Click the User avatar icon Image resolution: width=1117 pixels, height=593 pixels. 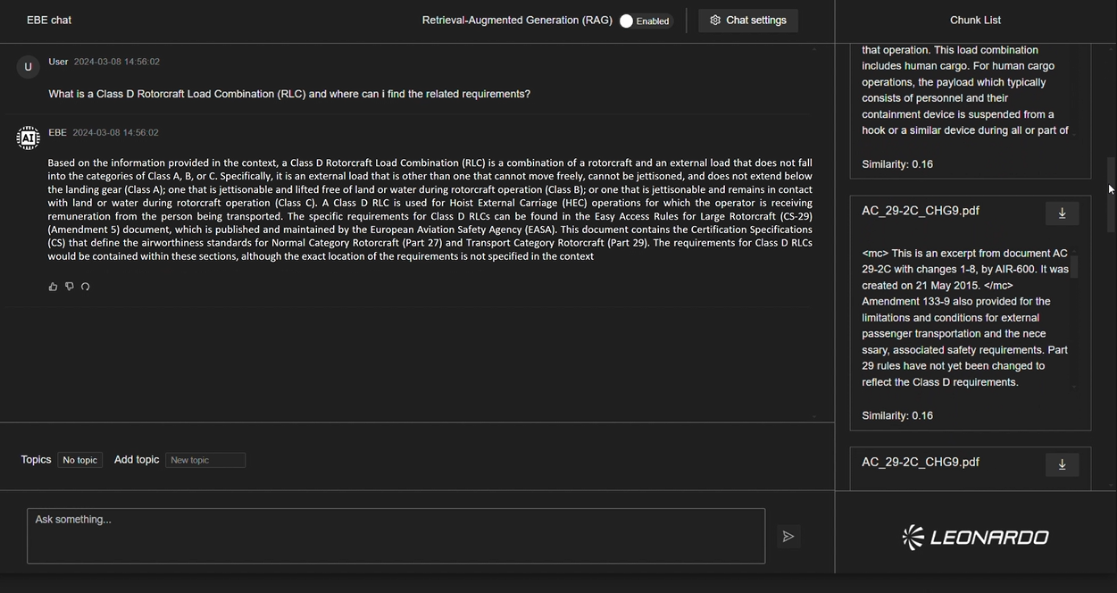click(28, 67)
